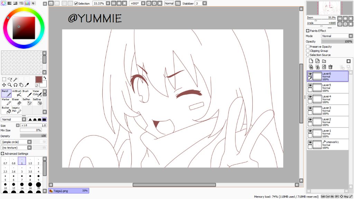Screen dimensions: 354x199
Task: Select the Move tool
Action: 4,85
